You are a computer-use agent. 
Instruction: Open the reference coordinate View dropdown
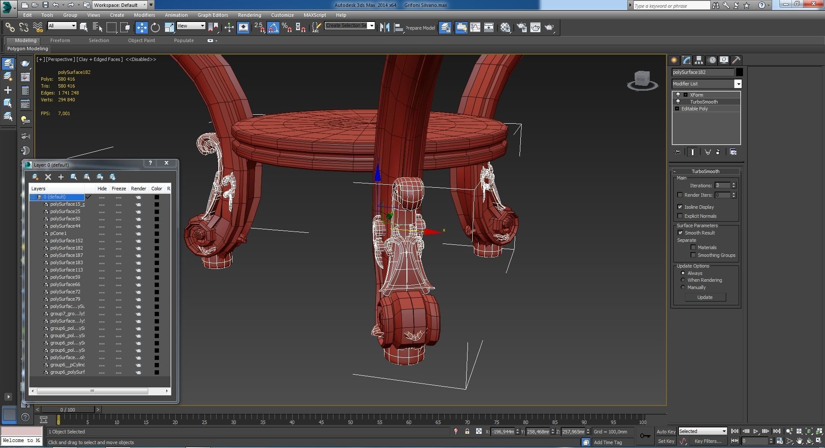(191, 26)
